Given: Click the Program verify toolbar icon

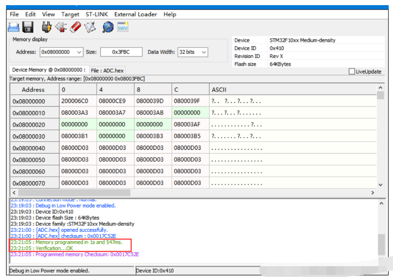Looking at the screenshot, I should click(90, 27).
